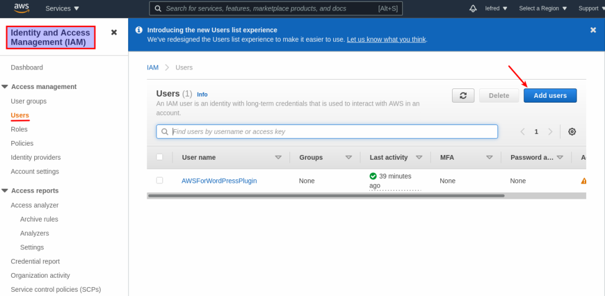Open Settings under Access analyzer

32,247
